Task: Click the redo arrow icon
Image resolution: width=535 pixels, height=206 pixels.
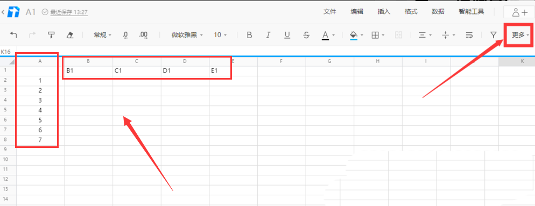Action: click(32, 35)
